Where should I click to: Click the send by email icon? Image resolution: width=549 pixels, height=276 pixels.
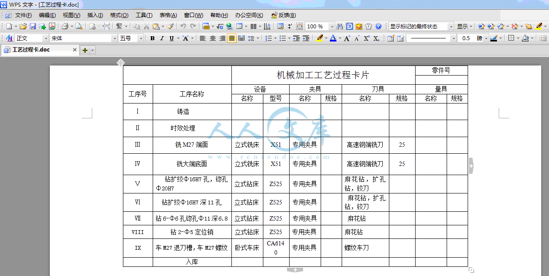click(42, 27)
